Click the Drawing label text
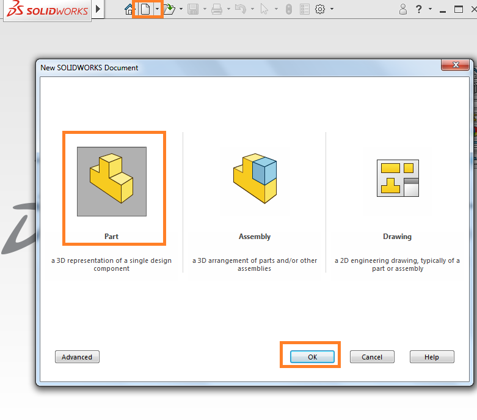Viewport: 477px width, 420px height. click(398, 237)
